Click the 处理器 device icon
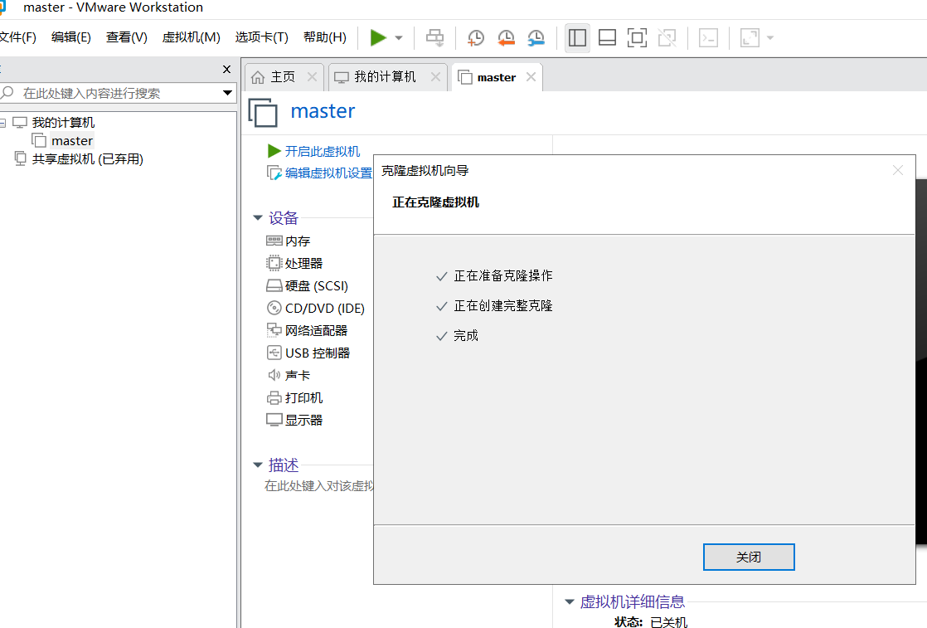Viewport: 927px width, 628px height. coord(274,263)
